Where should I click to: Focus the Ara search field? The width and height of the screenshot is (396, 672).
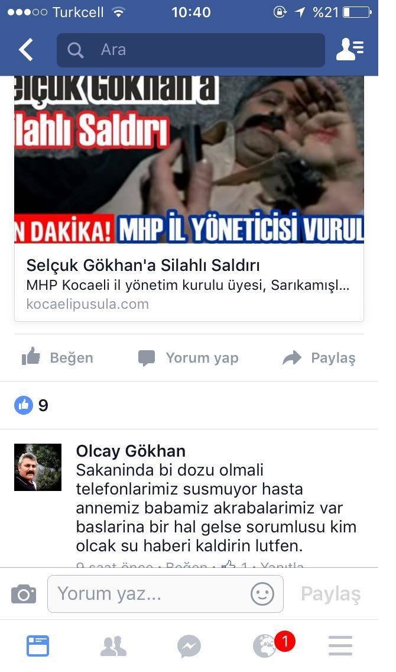tap(190, 50)
